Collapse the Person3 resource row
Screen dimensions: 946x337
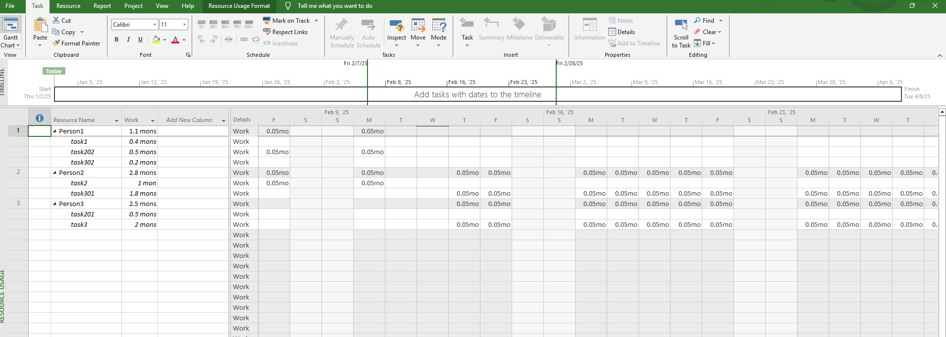pos(54,204)
